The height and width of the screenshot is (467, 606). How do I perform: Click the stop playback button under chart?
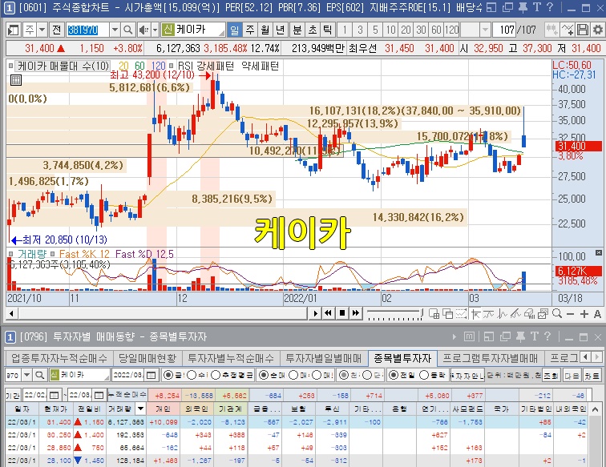point(342,313)
